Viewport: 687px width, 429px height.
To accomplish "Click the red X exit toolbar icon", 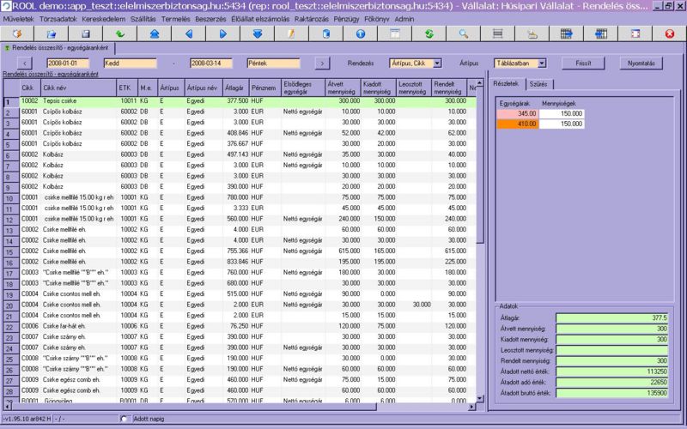I will tap(670, 33).
